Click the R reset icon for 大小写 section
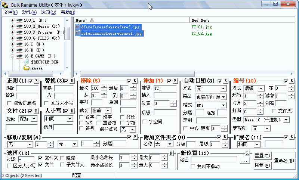The width and height of the screenshot is (299, 180). 72,111
